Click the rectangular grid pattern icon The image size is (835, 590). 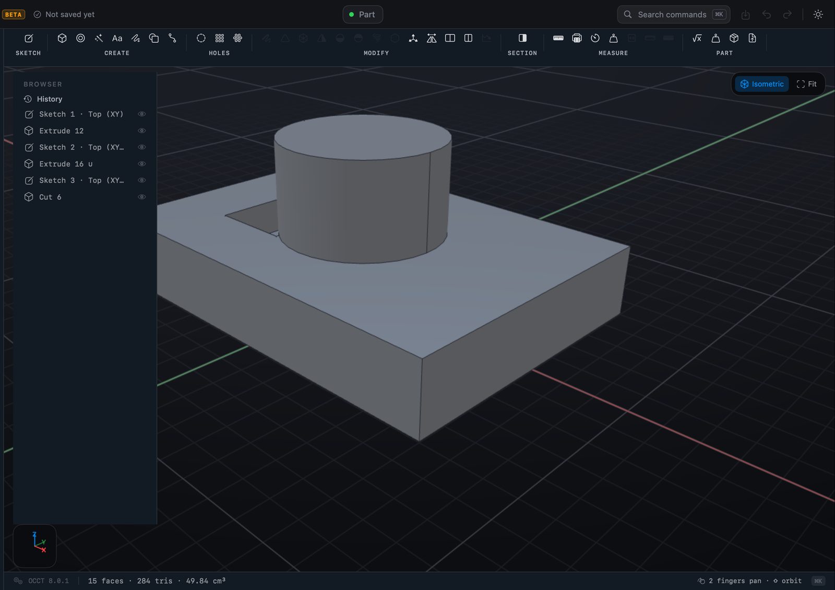tap(220, 38)
